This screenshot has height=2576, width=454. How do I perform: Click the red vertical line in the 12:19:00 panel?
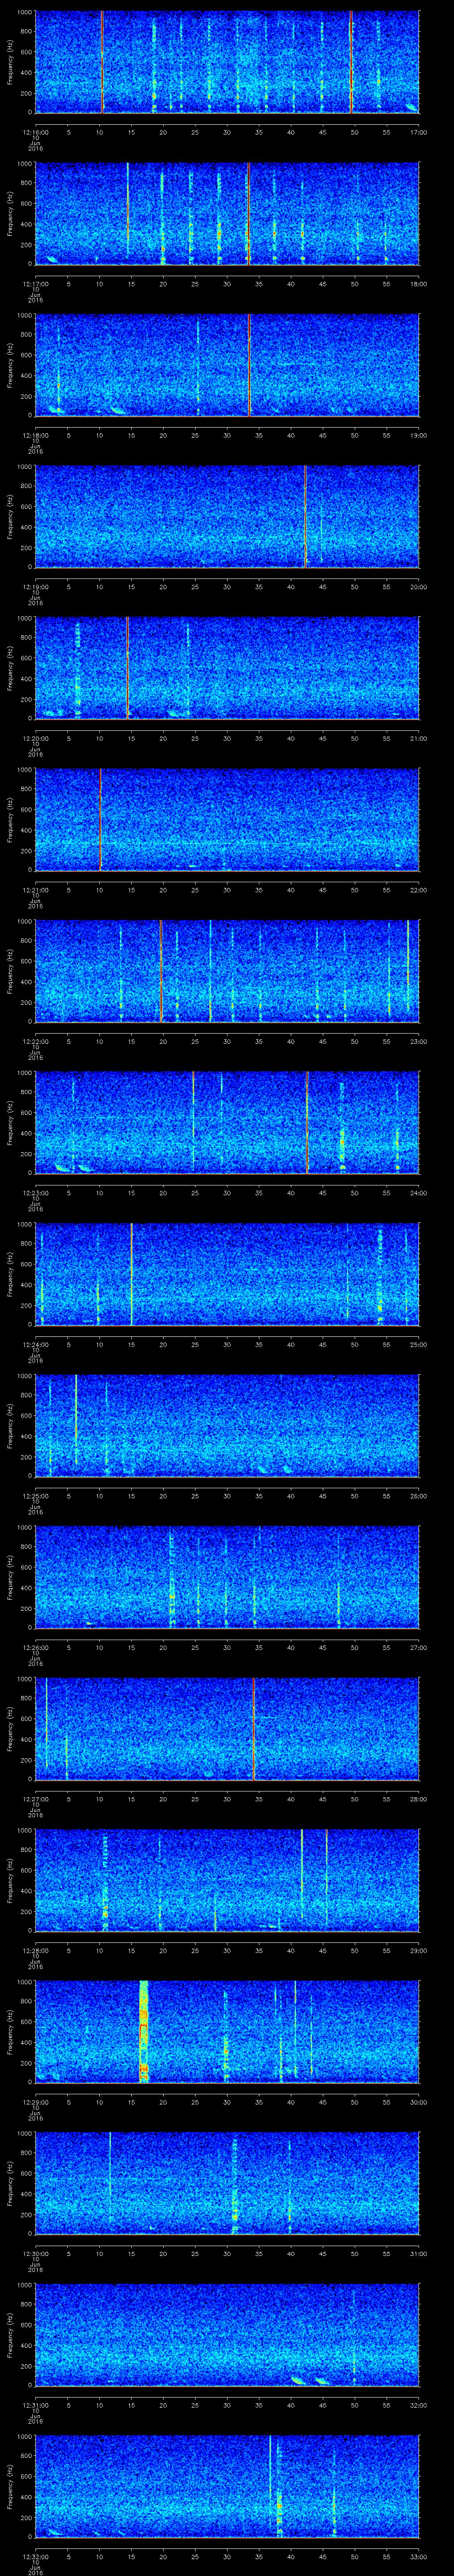305,517
